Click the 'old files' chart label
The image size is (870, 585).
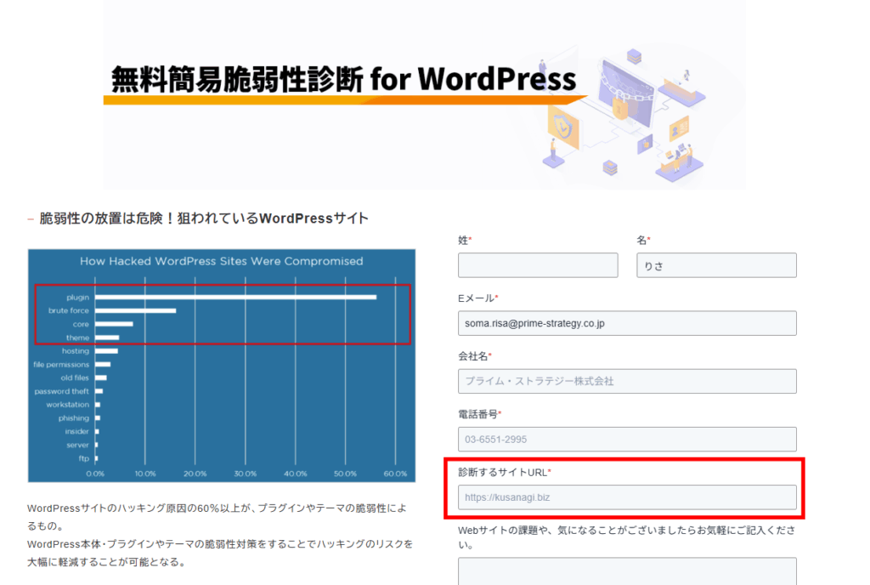[75, 378]
